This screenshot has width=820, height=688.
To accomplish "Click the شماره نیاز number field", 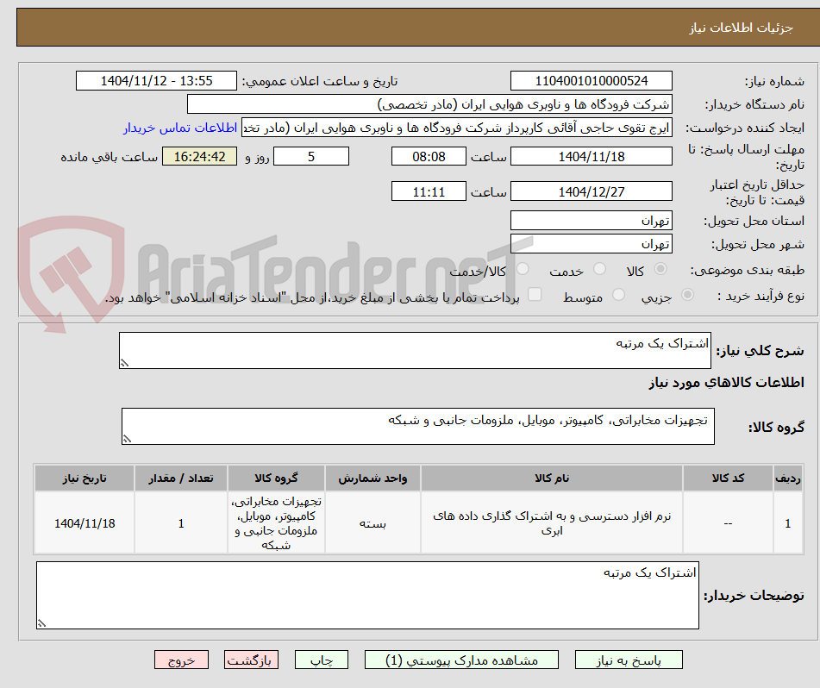I will tap(591, 81).
